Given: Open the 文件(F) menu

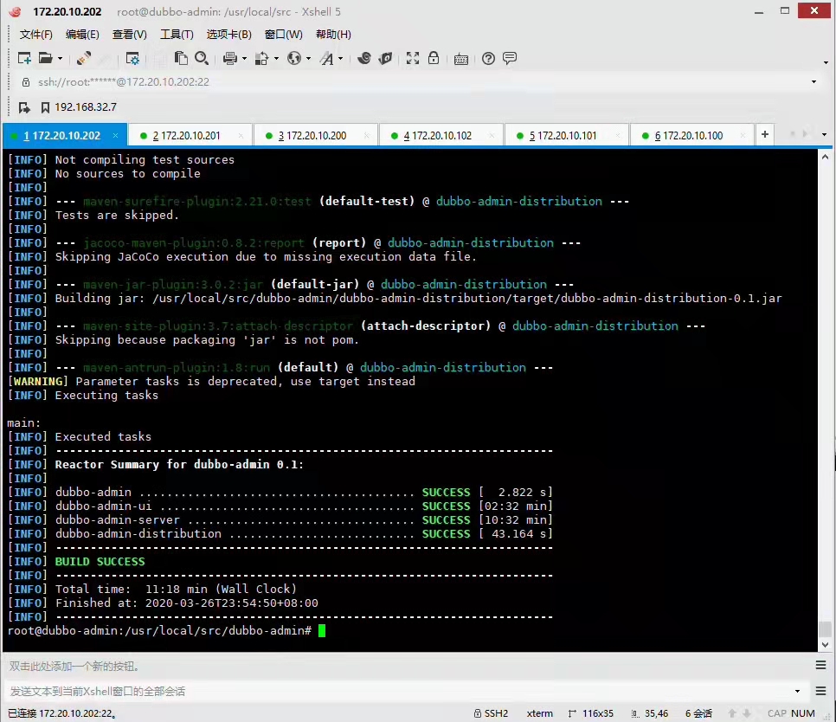Looking at the screenshot, I should click(x=36, y=35).
